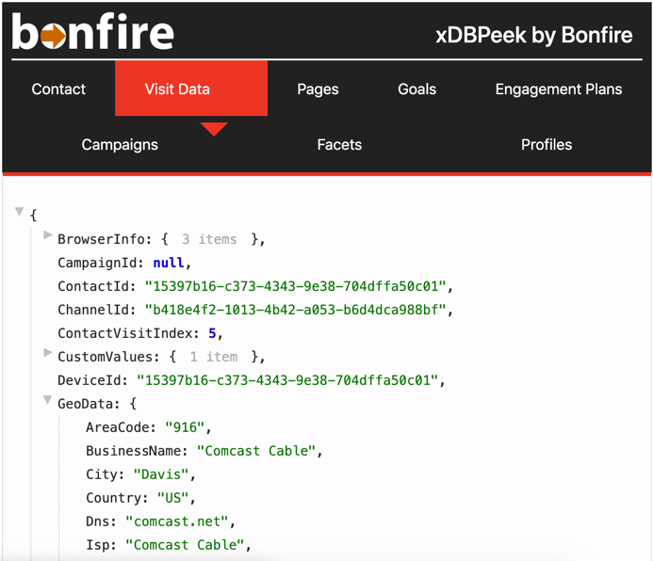653x561 pixels.
Task: Click the CustomValues 1 item summary
Action: click(214, 357)
